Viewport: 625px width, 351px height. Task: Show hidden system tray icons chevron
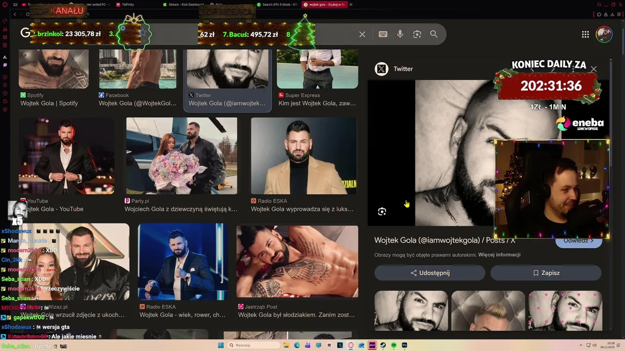(x=581, y=345)
